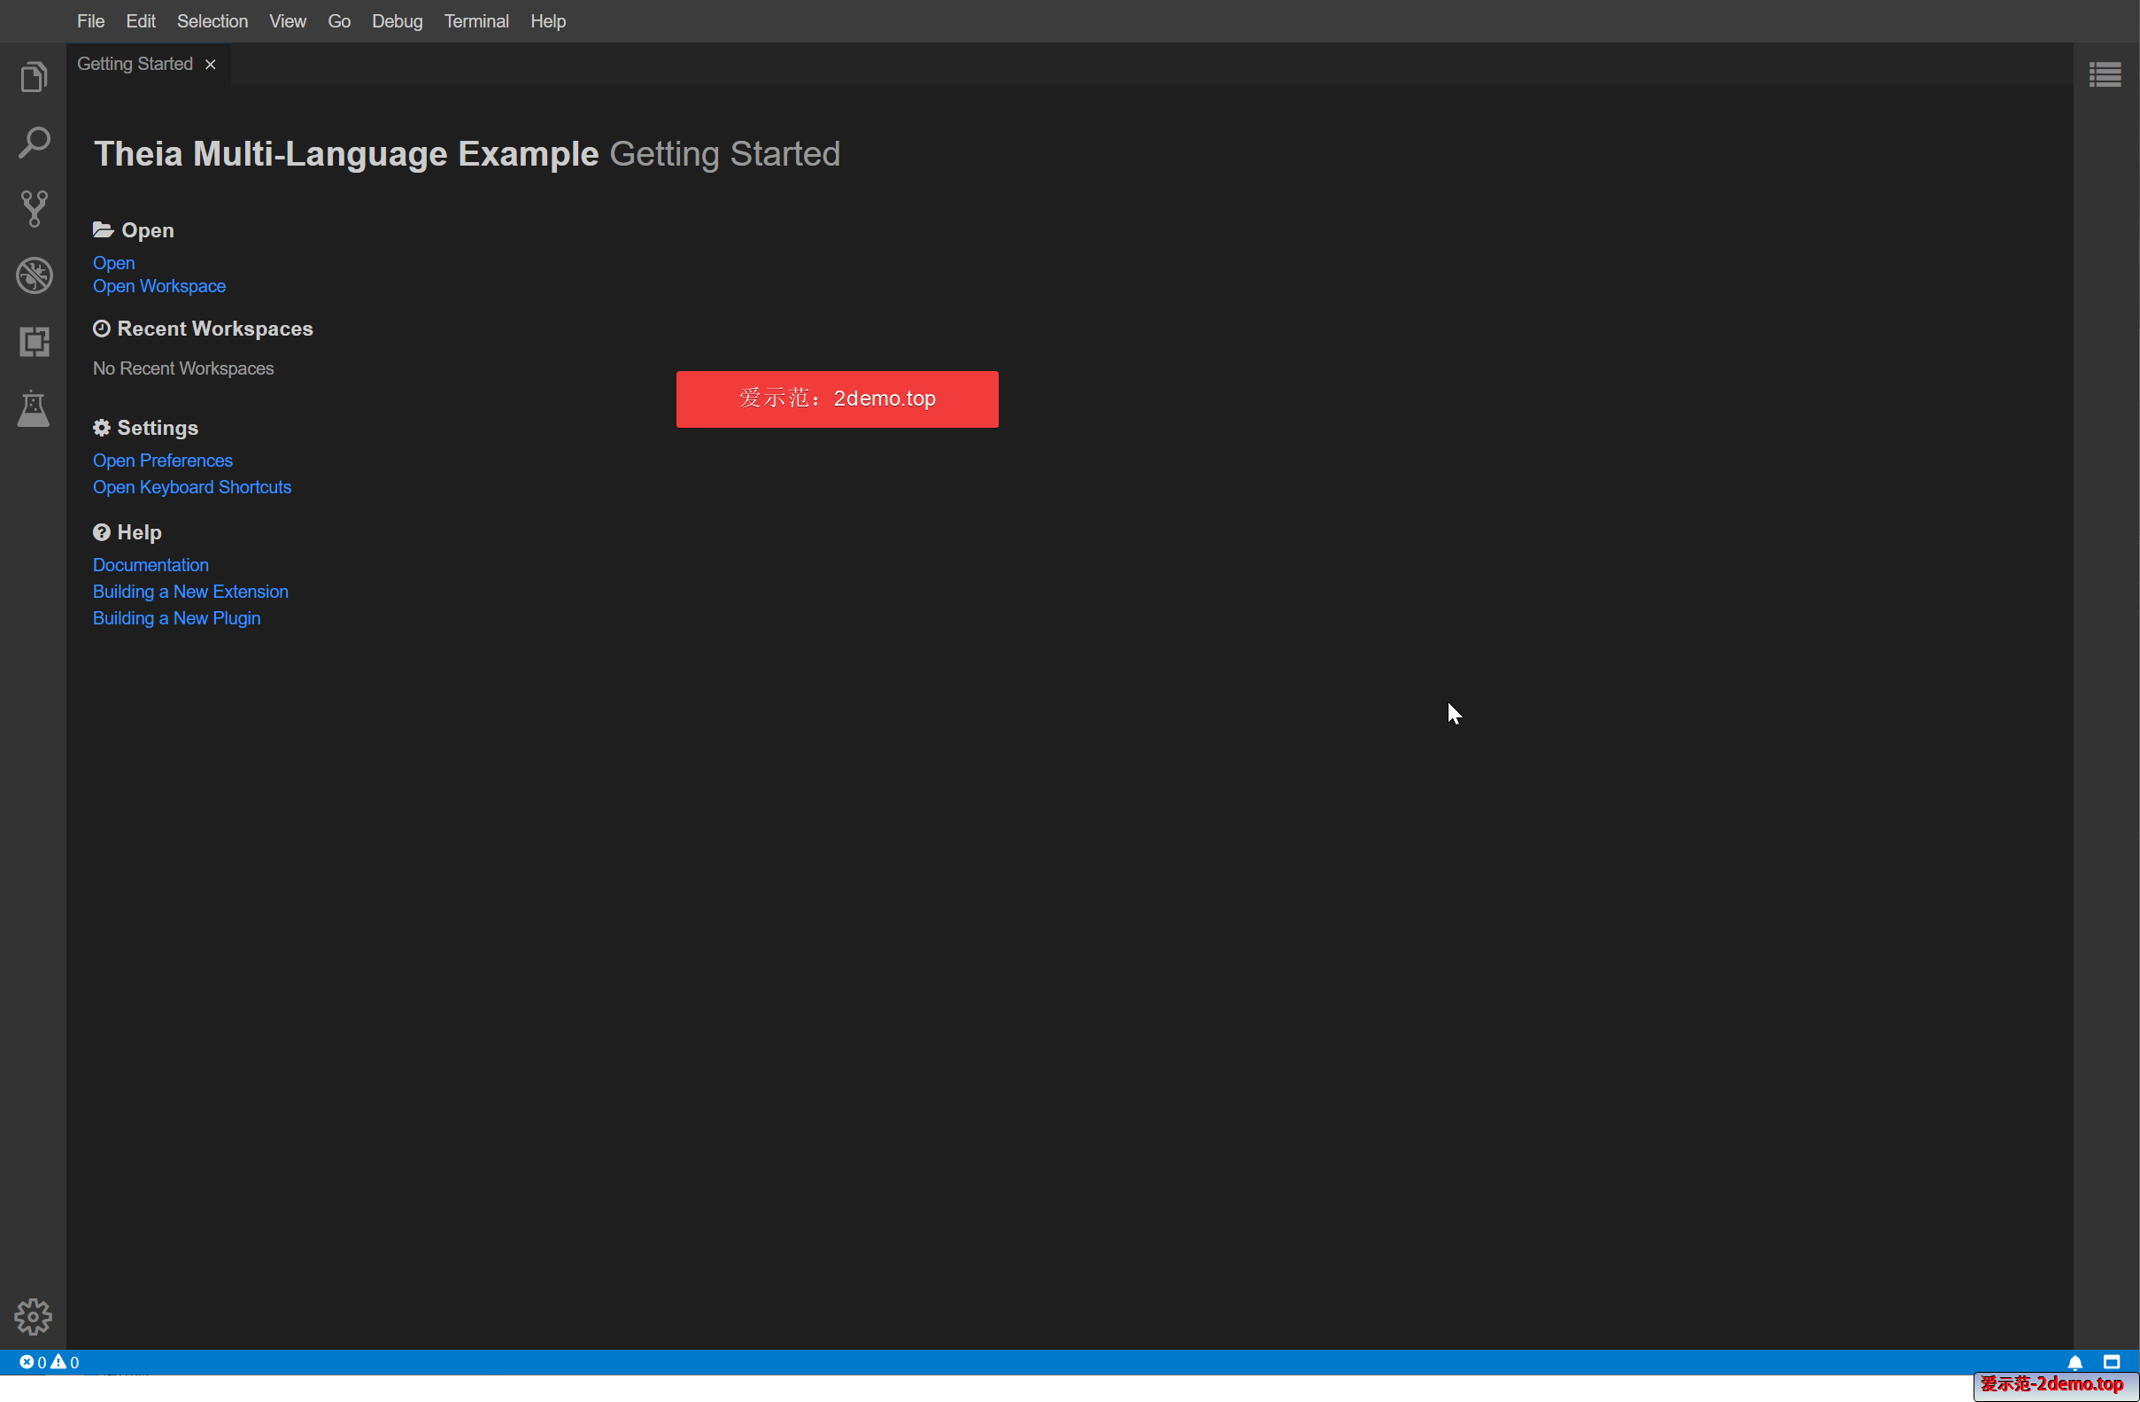Close the Getting Started tab
The height and width of the screenshot is (1402, 2140).
pos(211,65)
